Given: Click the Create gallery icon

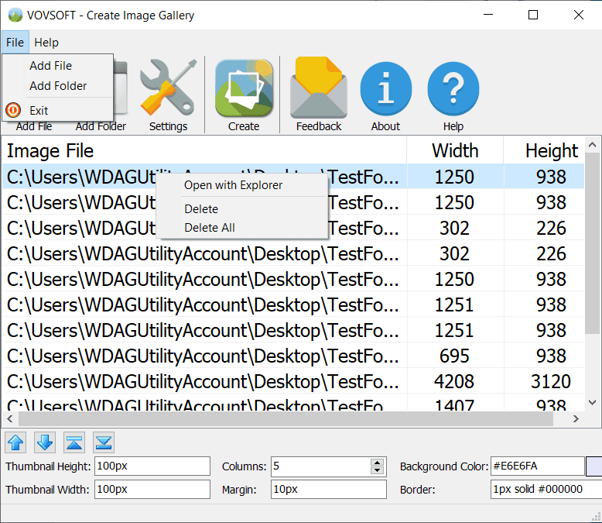Looking at the screenshot, I should click(244, 88).
